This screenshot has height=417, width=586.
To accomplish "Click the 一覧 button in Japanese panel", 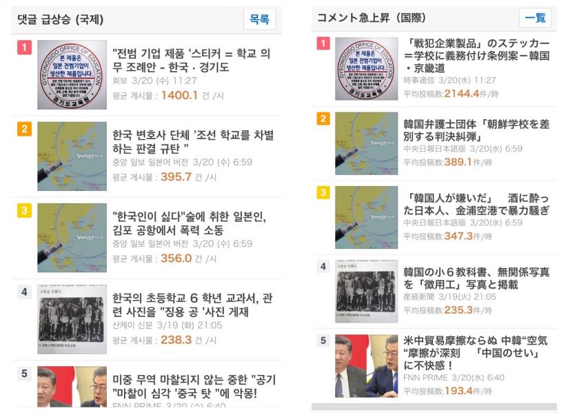I will coord(535,17).
